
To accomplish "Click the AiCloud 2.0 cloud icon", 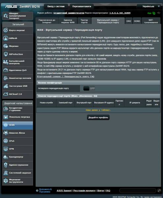I will (6, 94).
